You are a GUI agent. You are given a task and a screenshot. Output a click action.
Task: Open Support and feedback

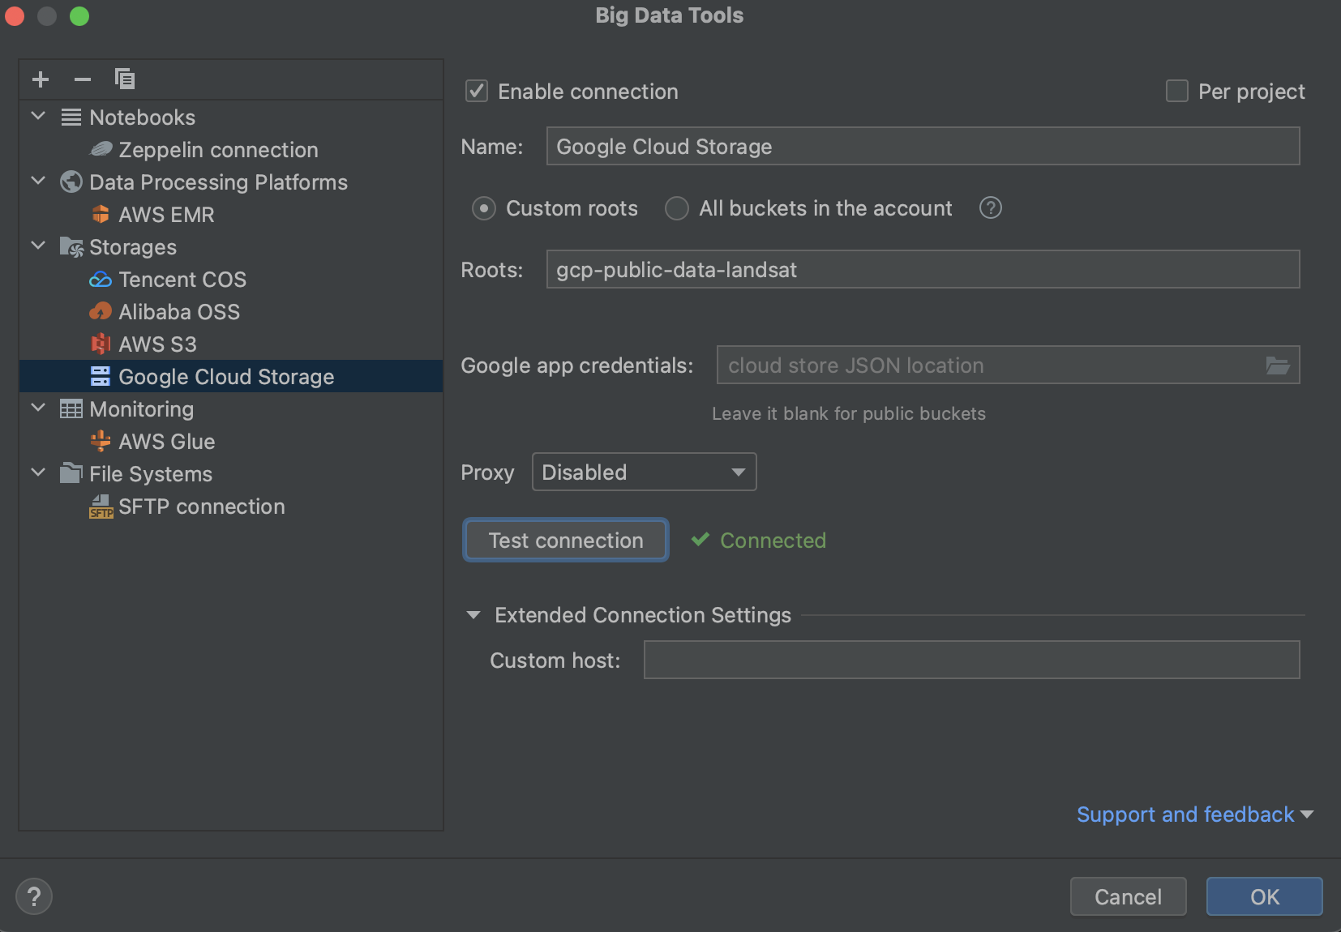click(1184, 814)
